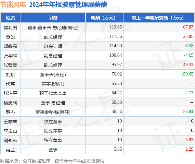Click salary value 60.83
This screenshot has height=164, width=195.
pos(117,102)
